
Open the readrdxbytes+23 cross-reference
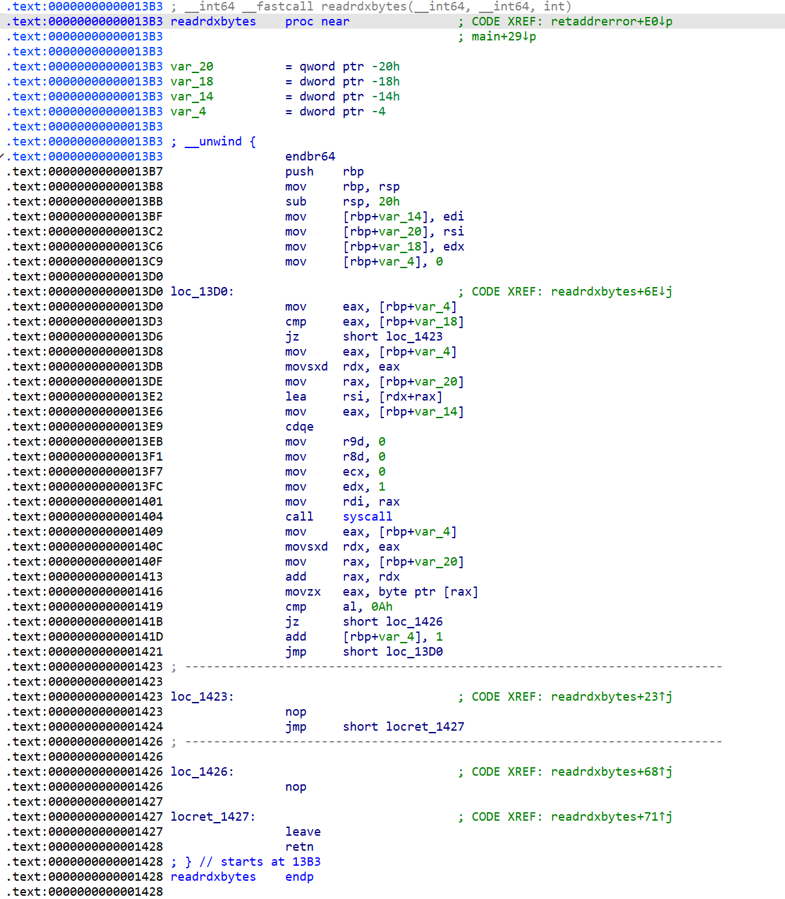coord(611,697)
